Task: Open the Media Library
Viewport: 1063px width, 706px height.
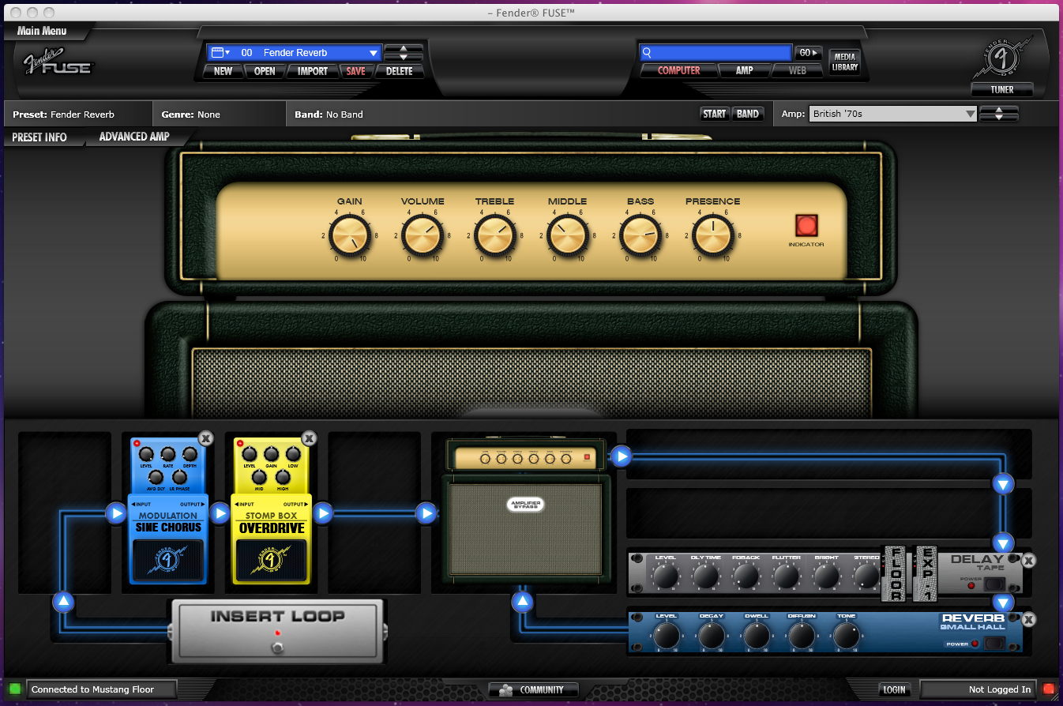Action: point(844,62)
